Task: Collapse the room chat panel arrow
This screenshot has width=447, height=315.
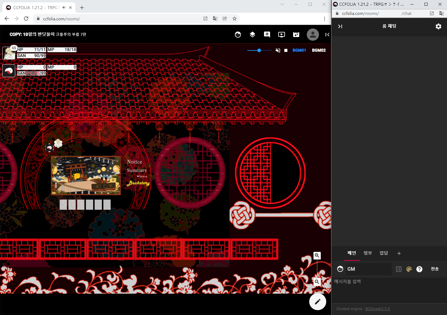Action: point(340,26)
